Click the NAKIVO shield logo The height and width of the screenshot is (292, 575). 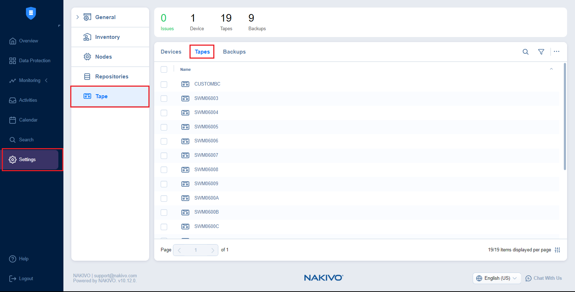(x=31, y=13)
